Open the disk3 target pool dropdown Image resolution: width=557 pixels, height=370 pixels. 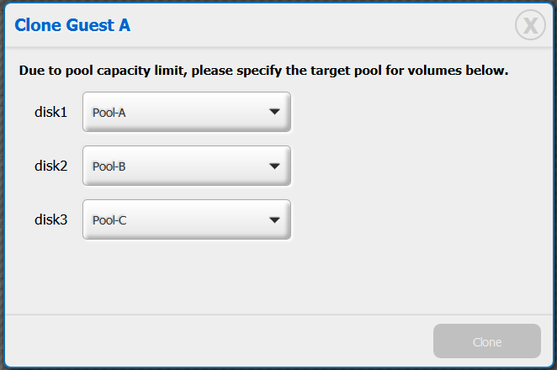click(187, 219)
